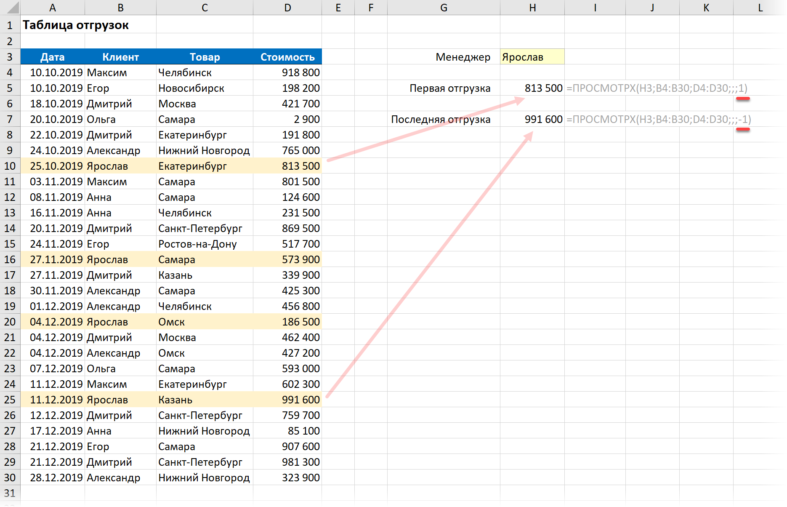Click the title cell 'Таблица отгрузок'

tap(76, 25)
